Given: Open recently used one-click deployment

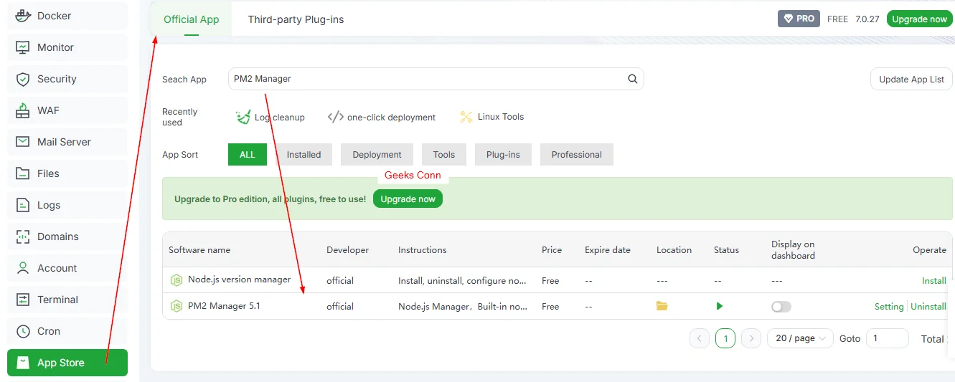Looking at the screenshot, I should pos(381,117).
